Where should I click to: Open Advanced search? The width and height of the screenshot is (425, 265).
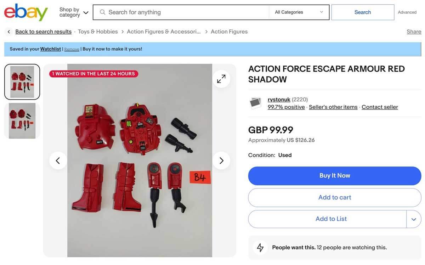click(407, 12)
